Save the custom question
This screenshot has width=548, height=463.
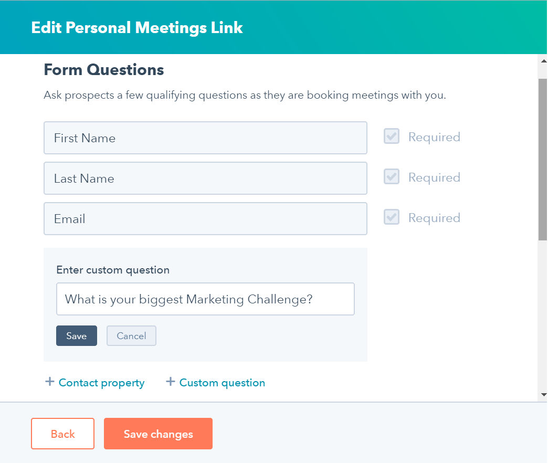point(77,336)
